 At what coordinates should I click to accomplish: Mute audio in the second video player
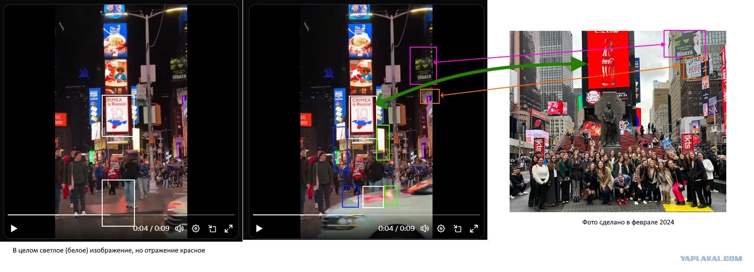425,228
